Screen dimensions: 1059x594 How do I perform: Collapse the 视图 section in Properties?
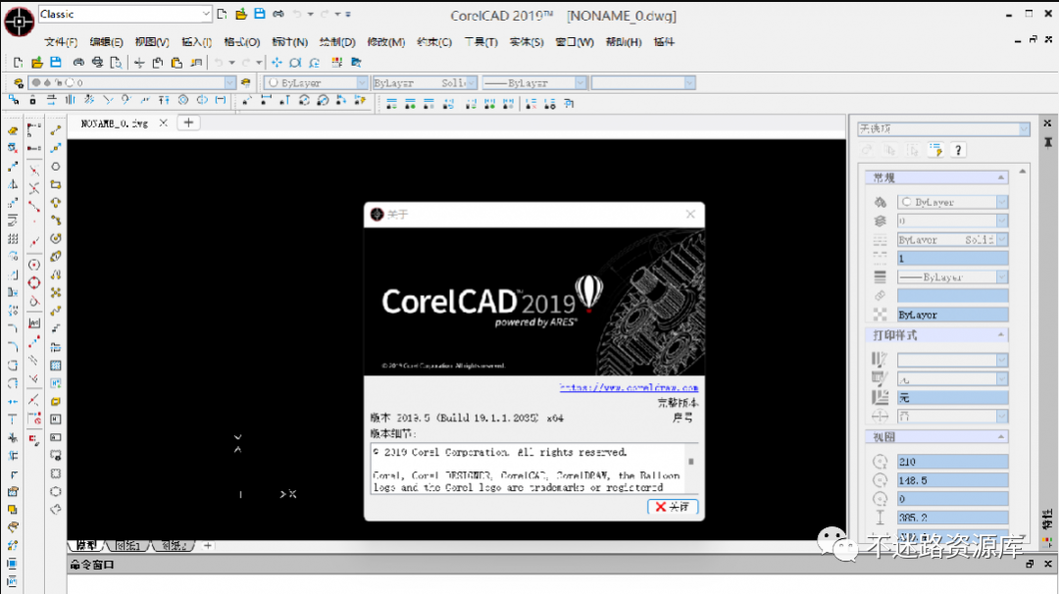[x=1001, y=437]
